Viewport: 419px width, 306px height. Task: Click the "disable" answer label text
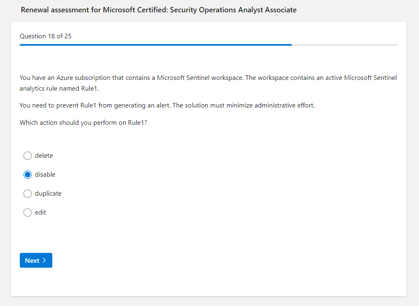45,175
